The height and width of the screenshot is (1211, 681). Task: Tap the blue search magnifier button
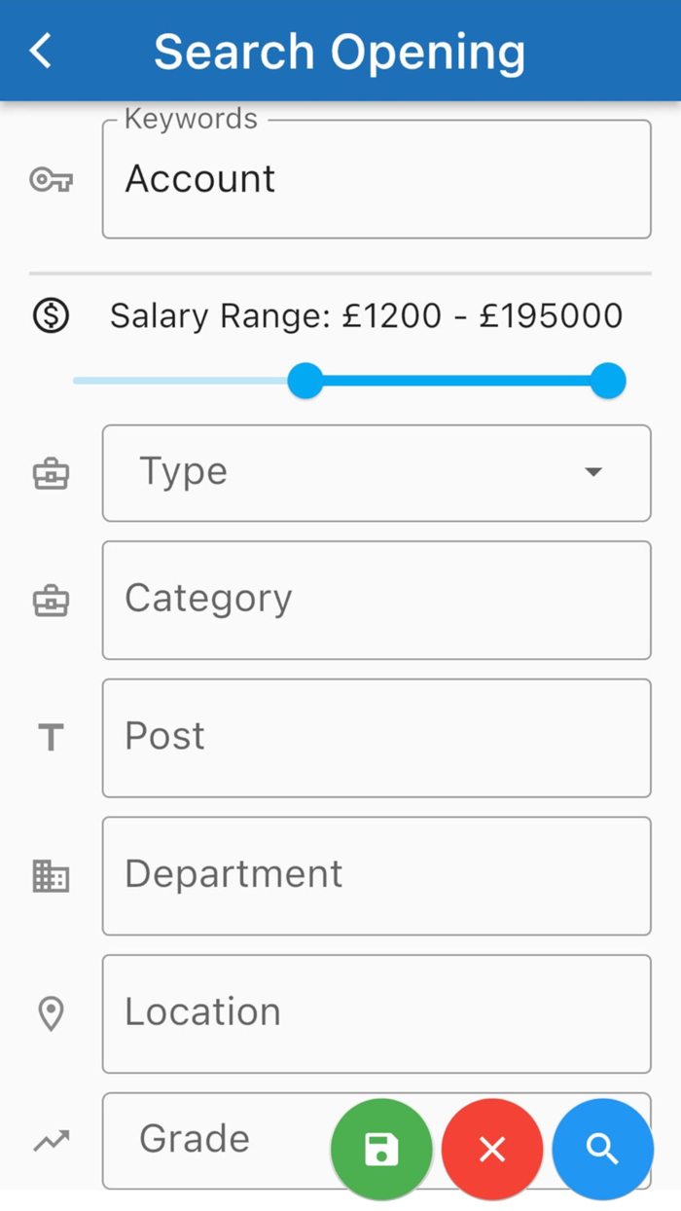pyautogui.click(x=602, y=1149)
